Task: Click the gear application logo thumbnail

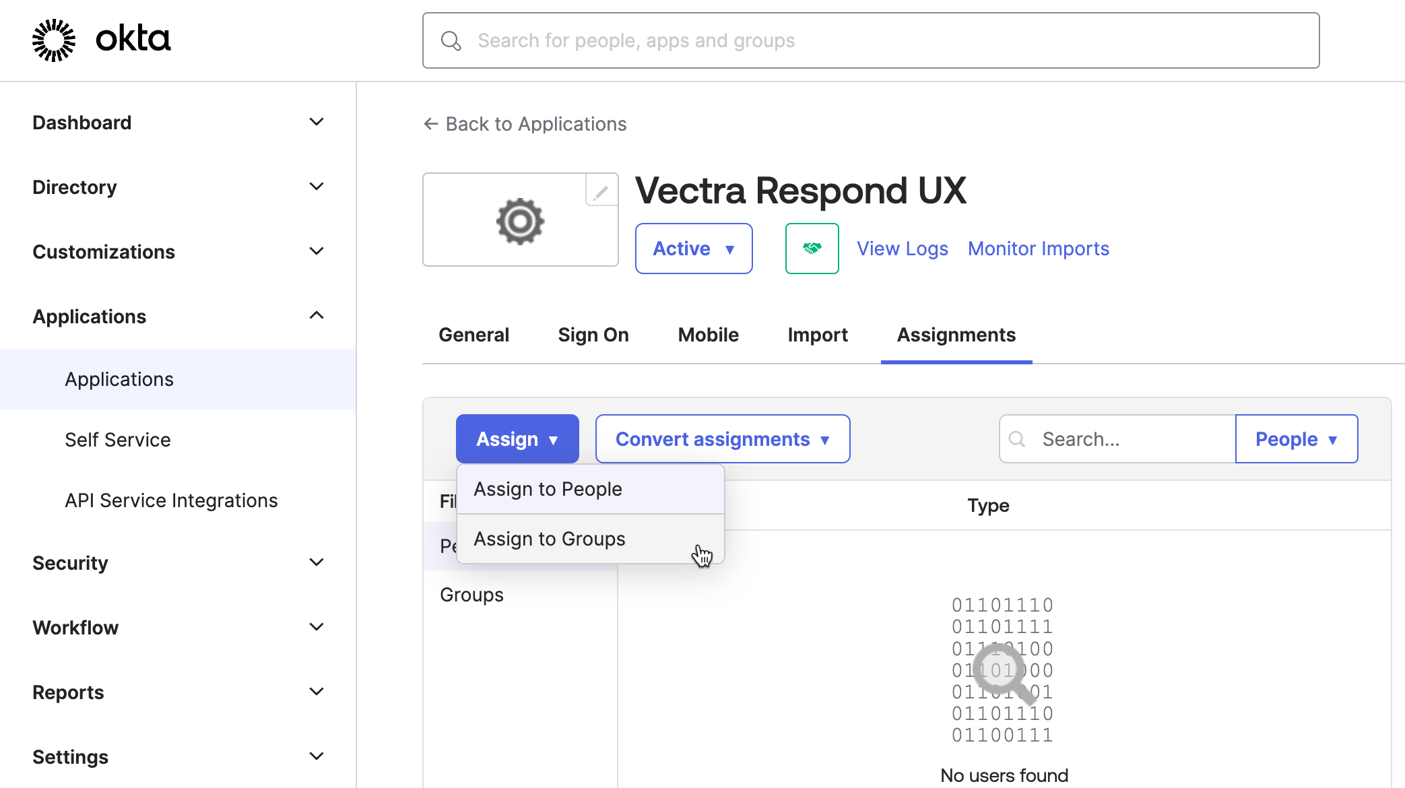Action: pos(520,220)
